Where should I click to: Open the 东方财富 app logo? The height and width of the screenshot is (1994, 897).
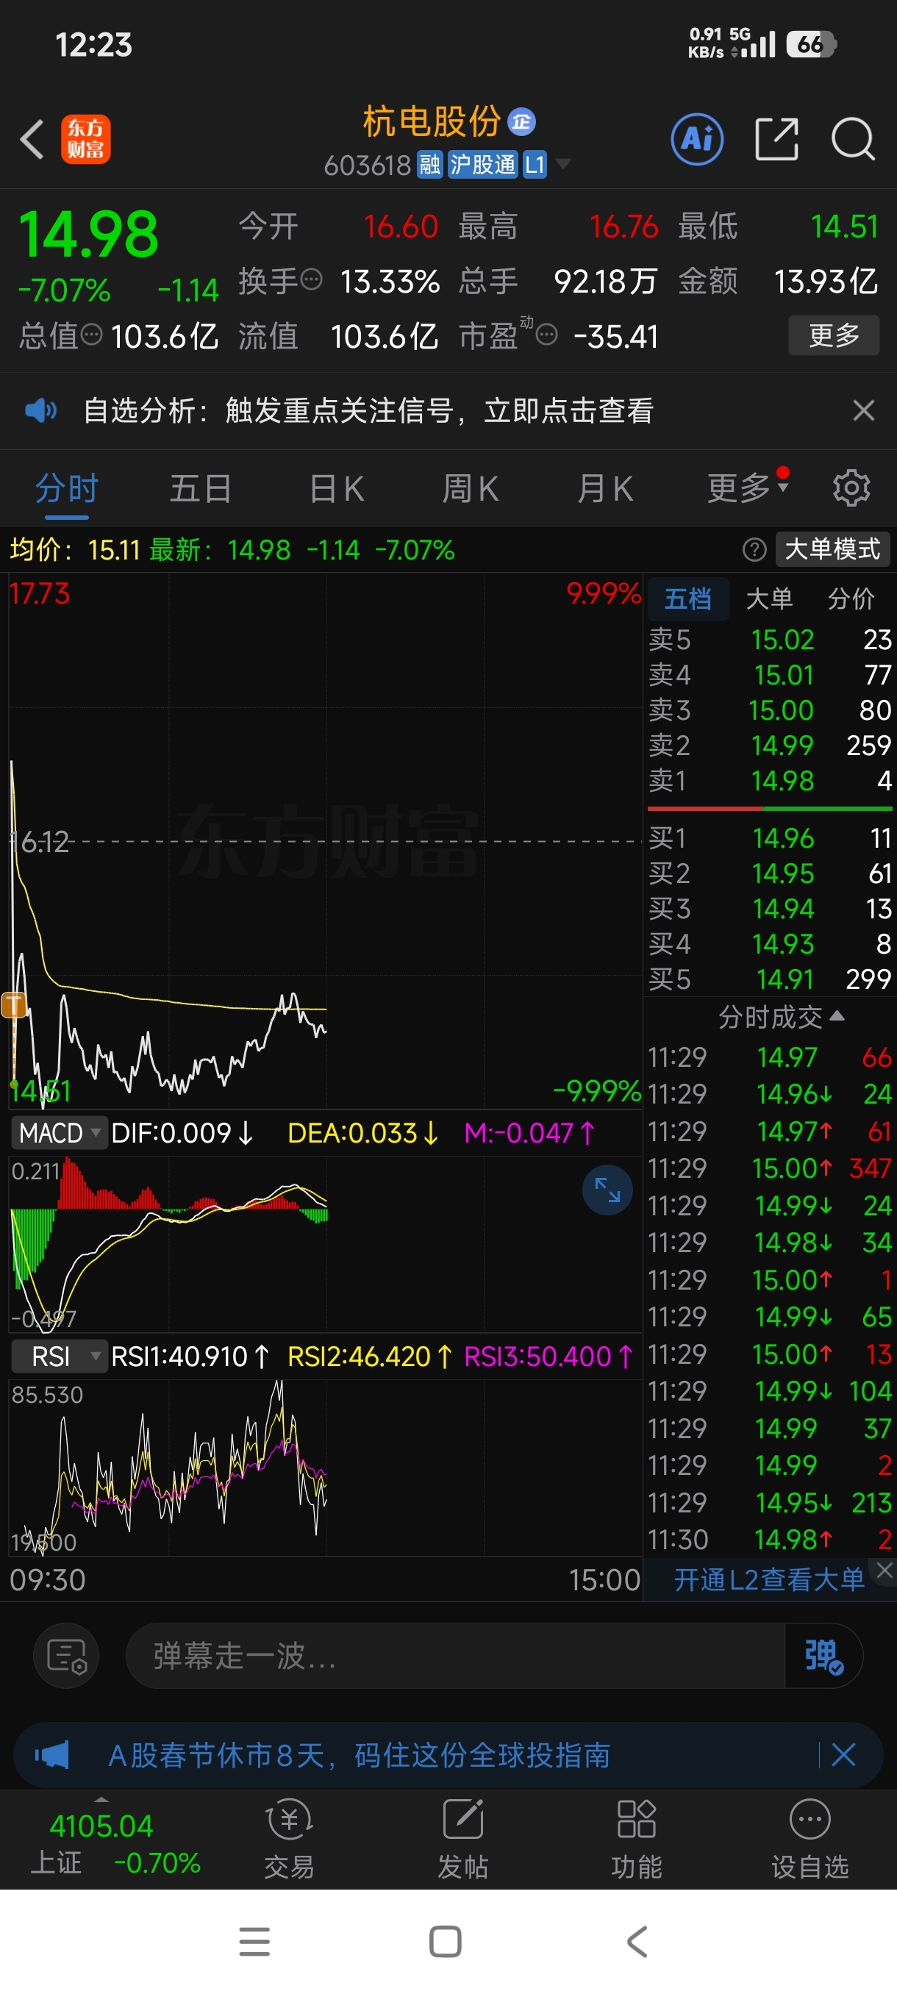click(86, 140)
